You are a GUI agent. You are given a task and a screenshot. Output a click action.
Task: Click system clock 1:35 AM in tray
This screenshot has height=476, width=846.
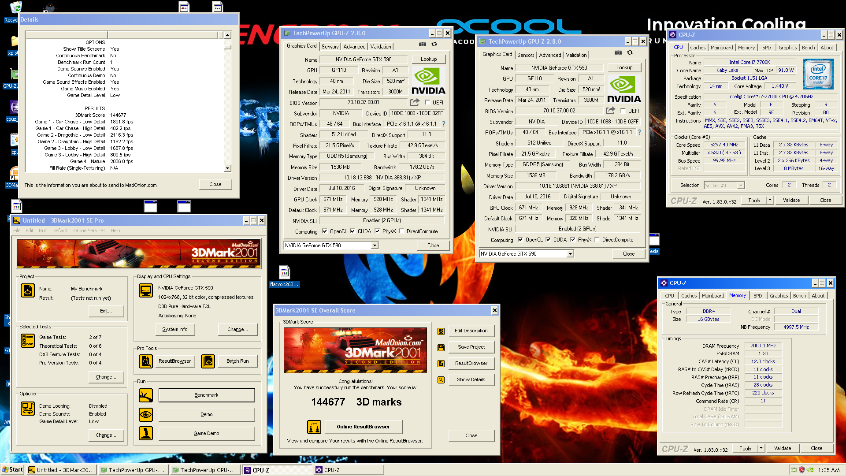tap(828, 470)
